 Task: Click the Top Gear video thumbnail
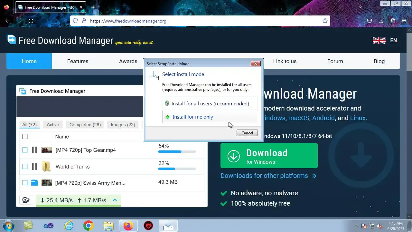coord(47,150)
